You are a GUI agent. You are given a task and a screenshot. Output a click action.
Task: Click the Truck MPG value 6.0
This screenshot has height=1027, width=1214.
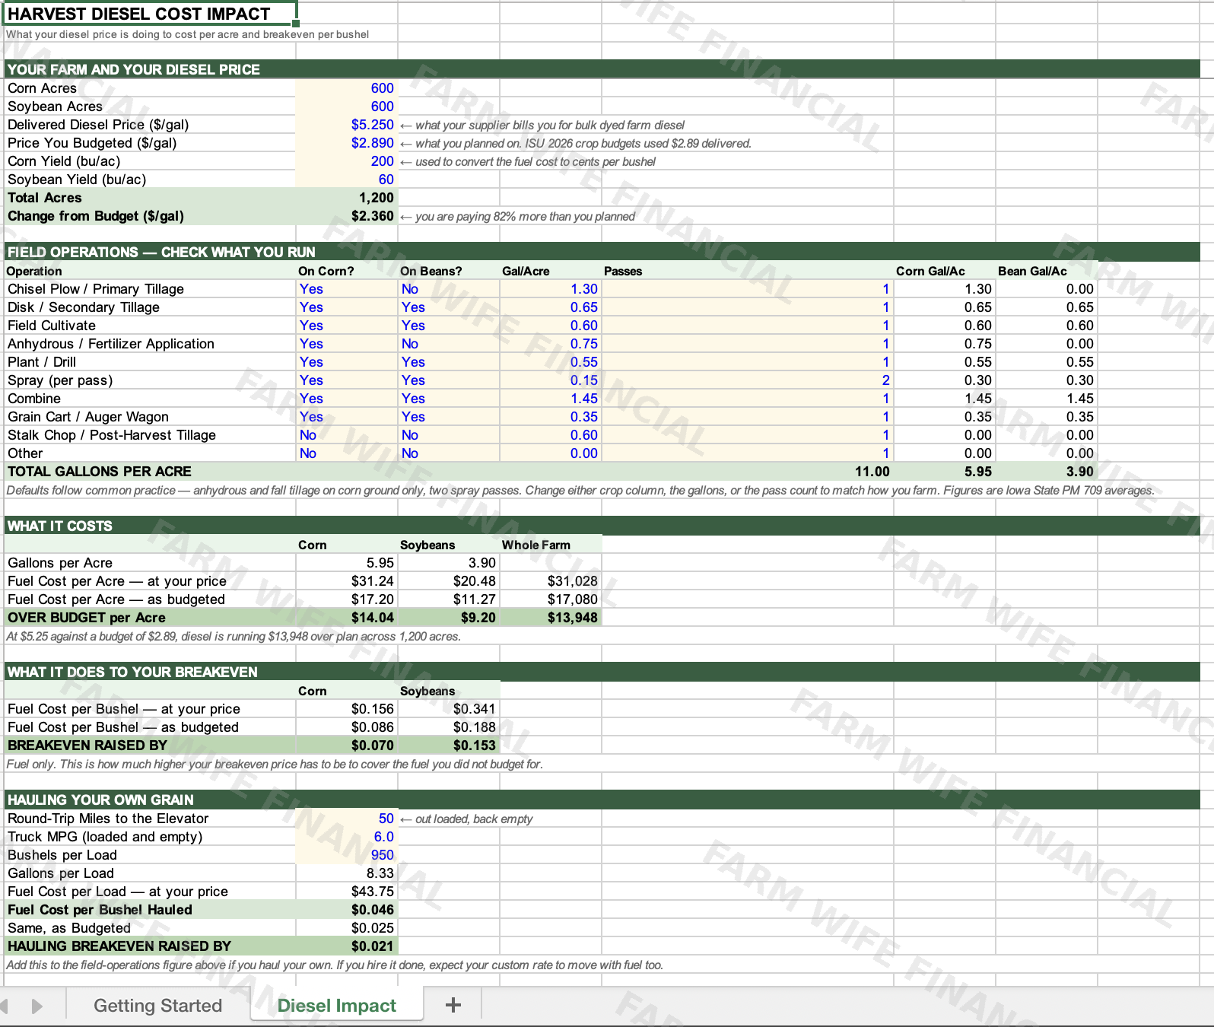[x=347, y=837]
